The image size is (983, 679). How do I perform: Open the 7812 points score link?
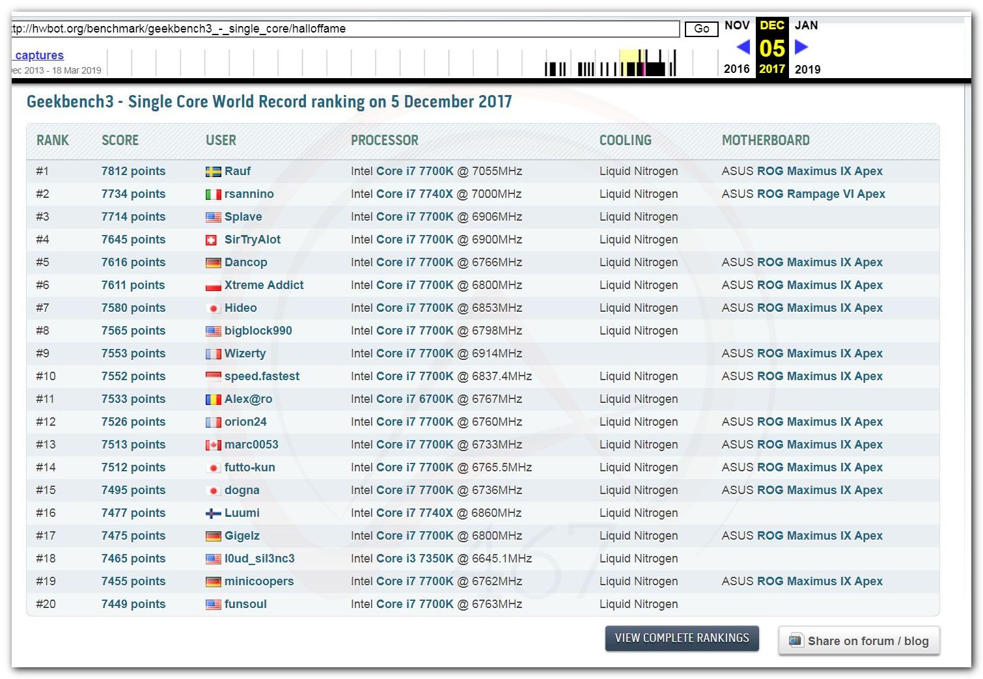133,171
